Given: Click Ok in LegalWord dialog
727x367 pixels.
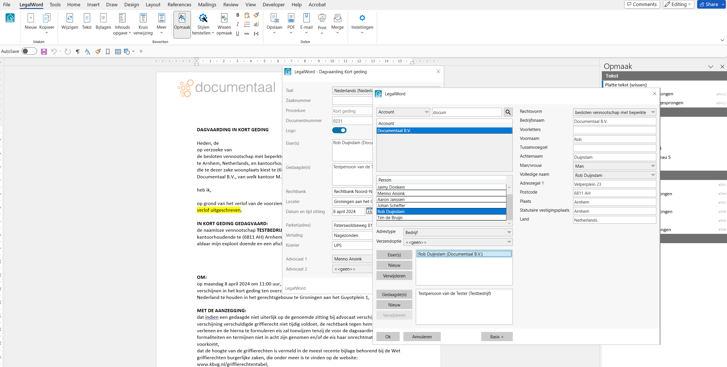Looking at the screenshot, I should (x=388, y=337).
